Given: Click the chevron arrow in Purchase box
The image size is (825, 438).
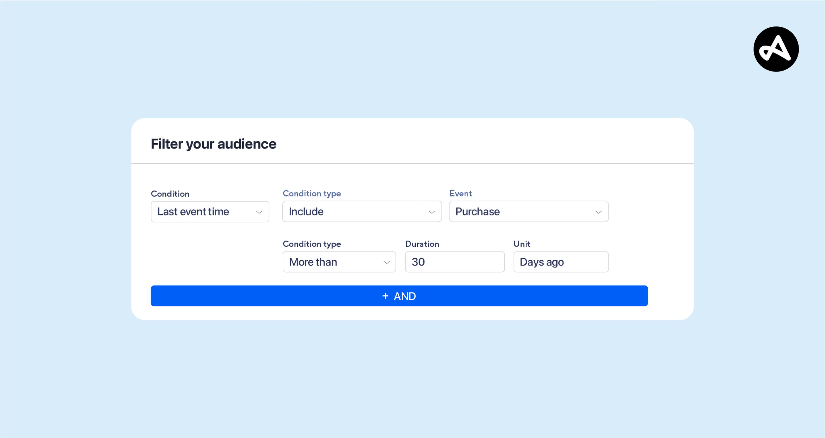Looking at the screenshot, I should coord(598,212).
